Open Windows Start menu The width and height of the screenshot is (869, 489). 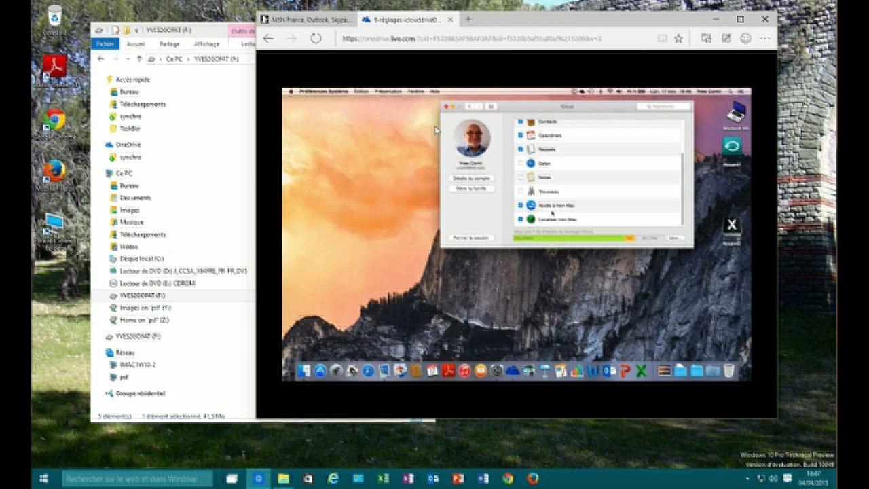tap(44, 479)
